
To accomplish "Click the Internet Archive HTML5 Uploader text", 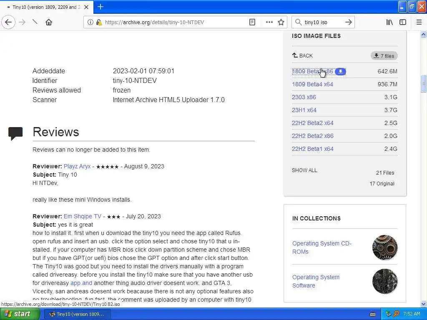I will tap(168, 100).
